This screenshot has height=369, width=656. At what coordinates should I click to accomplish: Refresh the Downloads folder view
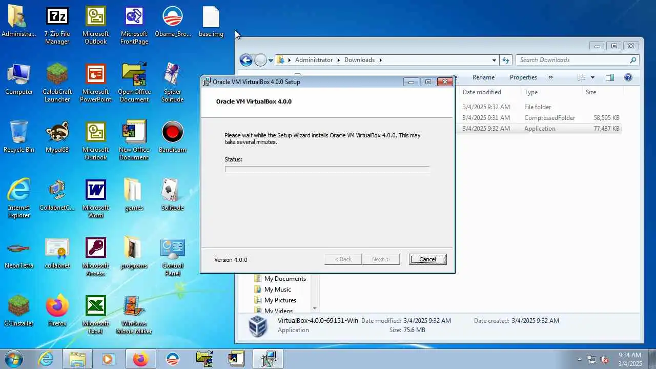coord(506,60)
